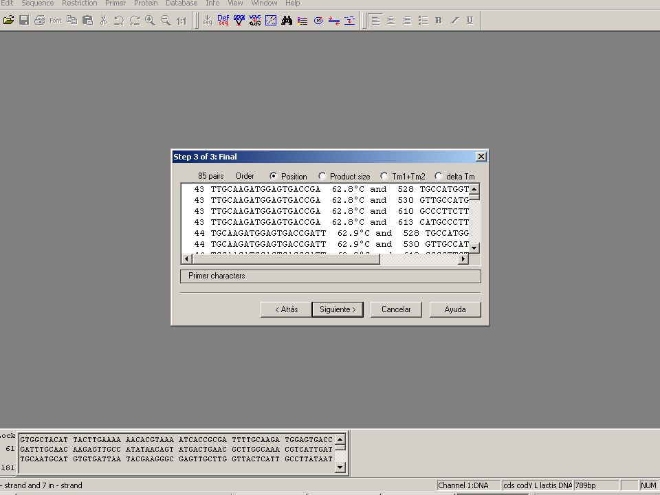
Task: Click the Primer characters field
Action: [331, 276]
